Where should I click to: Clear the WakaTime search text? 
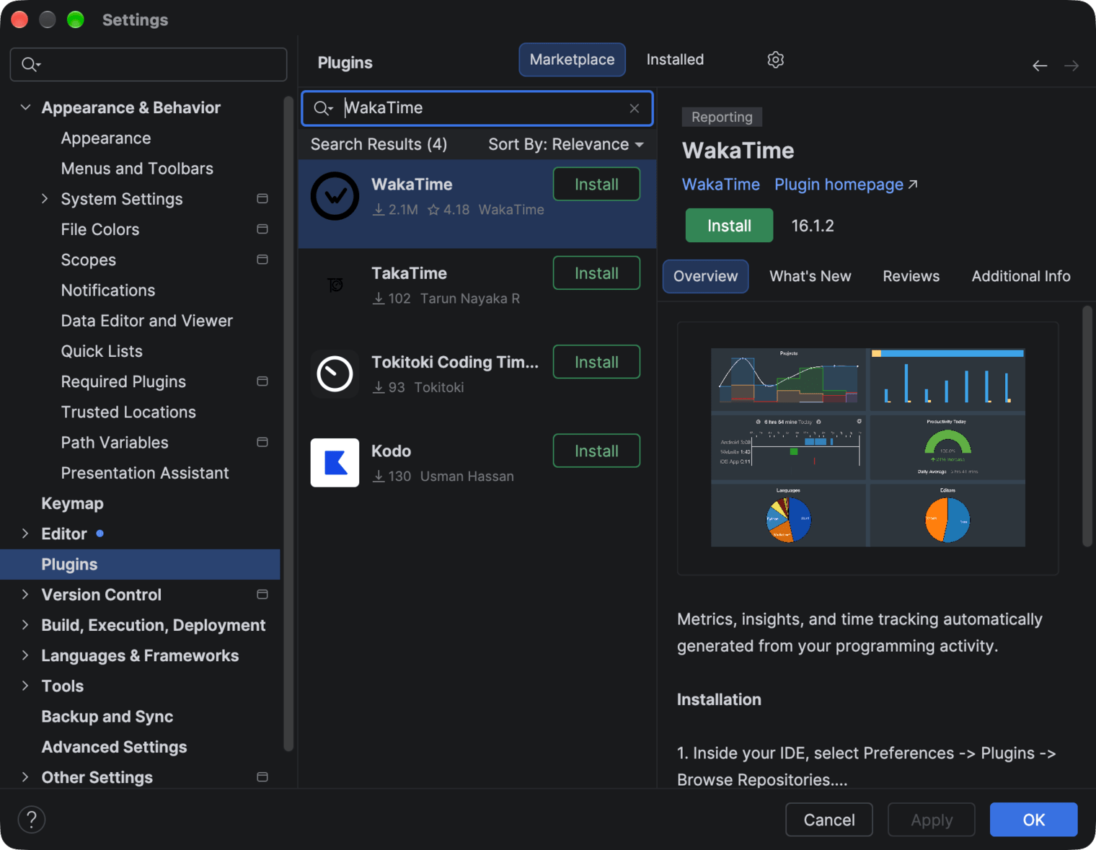point(635,108)
